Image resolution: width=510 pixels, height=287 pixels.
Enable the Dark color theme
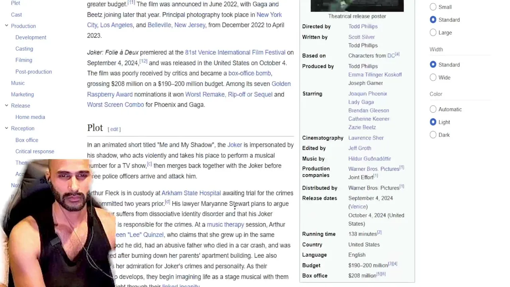433,135
